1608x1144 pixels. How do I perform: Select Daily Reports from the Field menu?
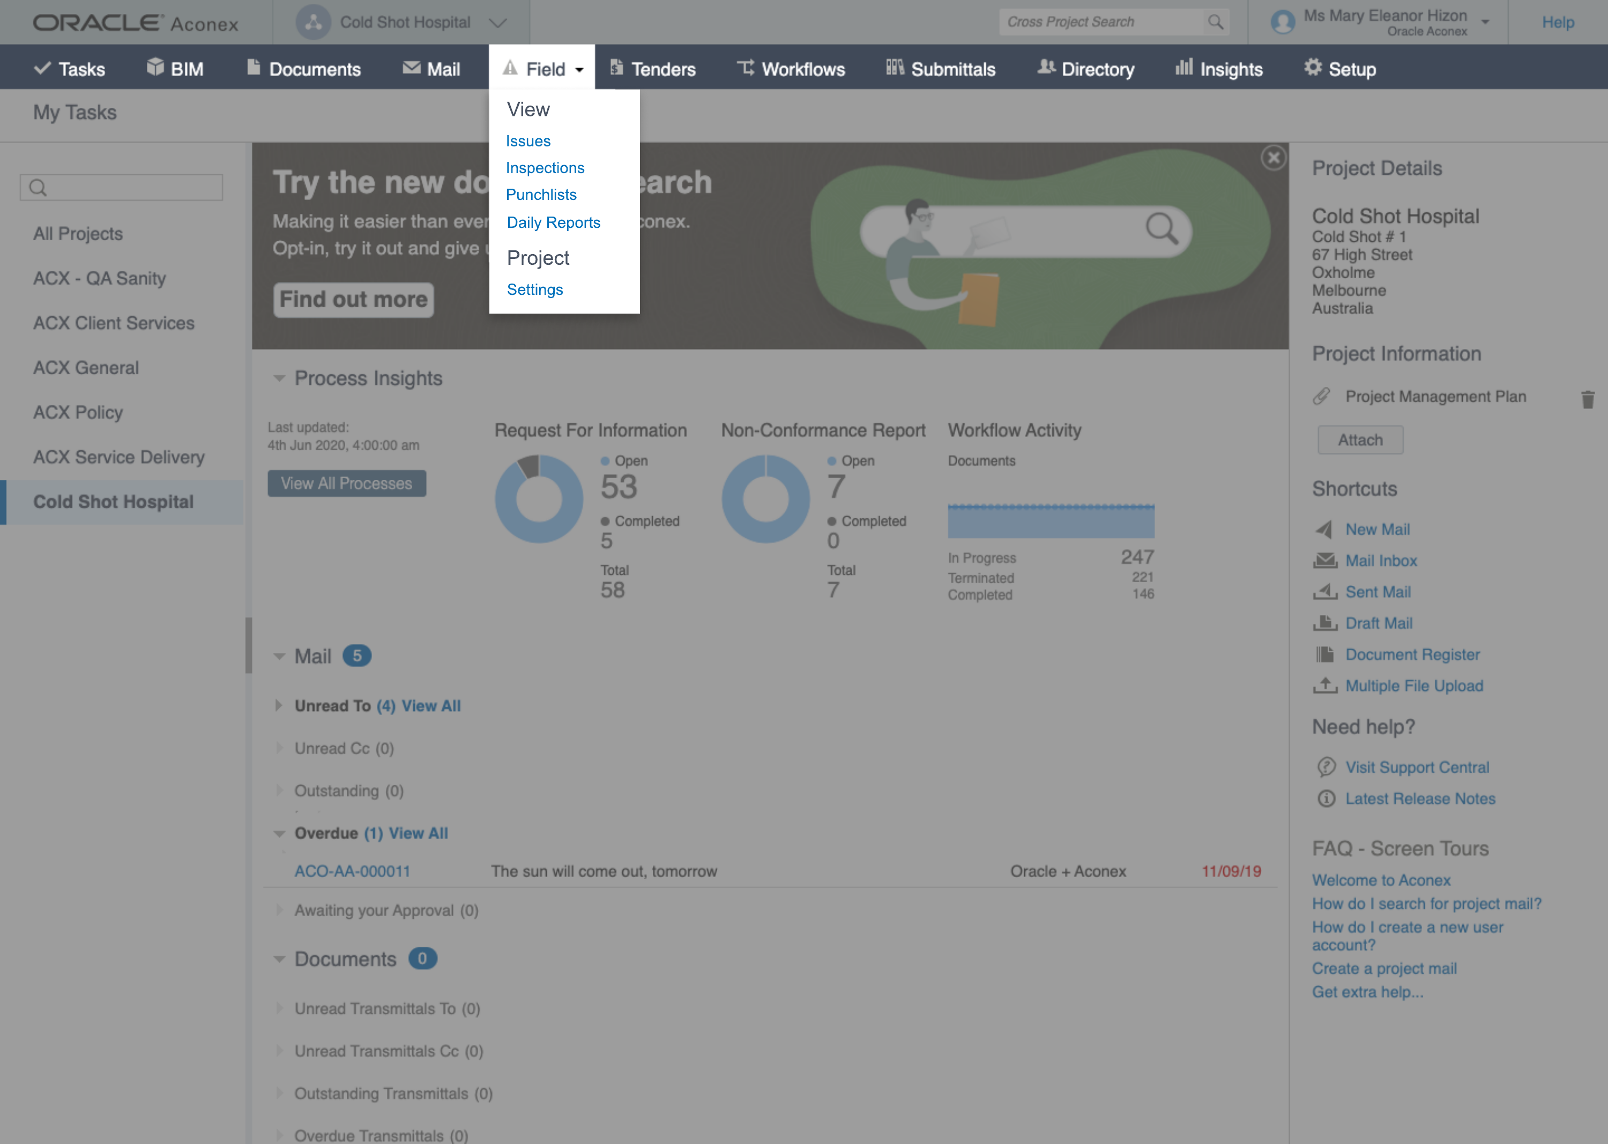click(x=554, y=222)
